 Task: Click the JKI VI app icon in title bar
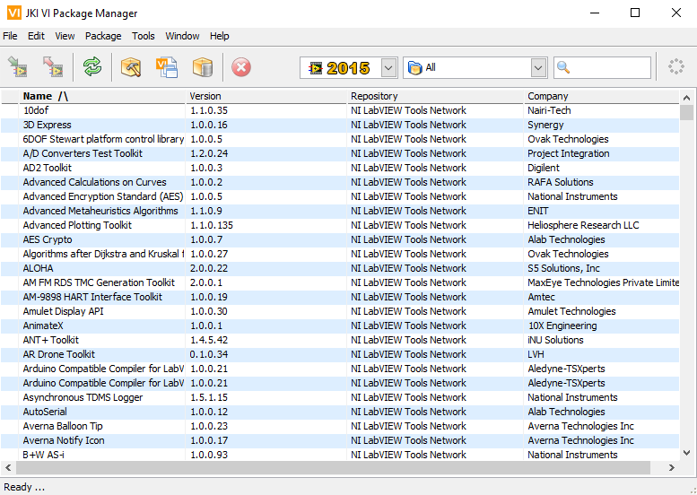pyautogui.click(x=14, y=13)
